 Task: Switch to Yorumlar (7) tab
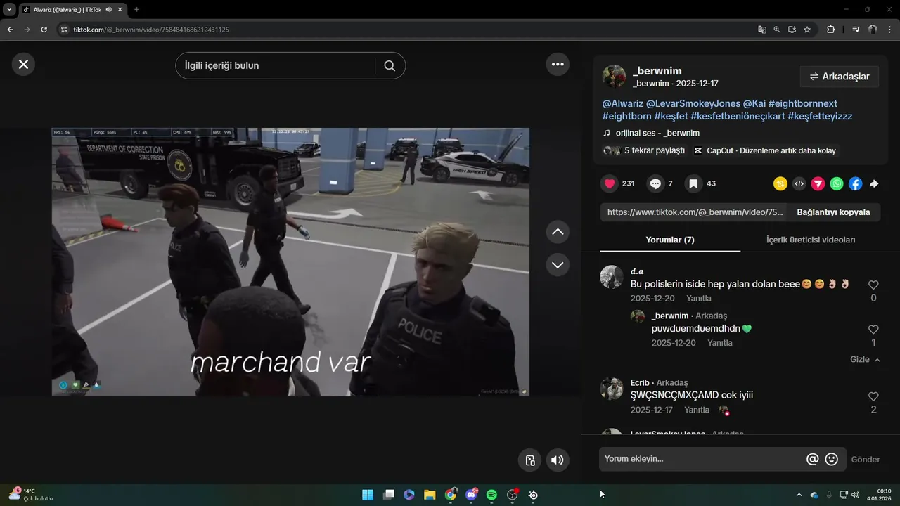pyautogui.click(x=670, y=240)
